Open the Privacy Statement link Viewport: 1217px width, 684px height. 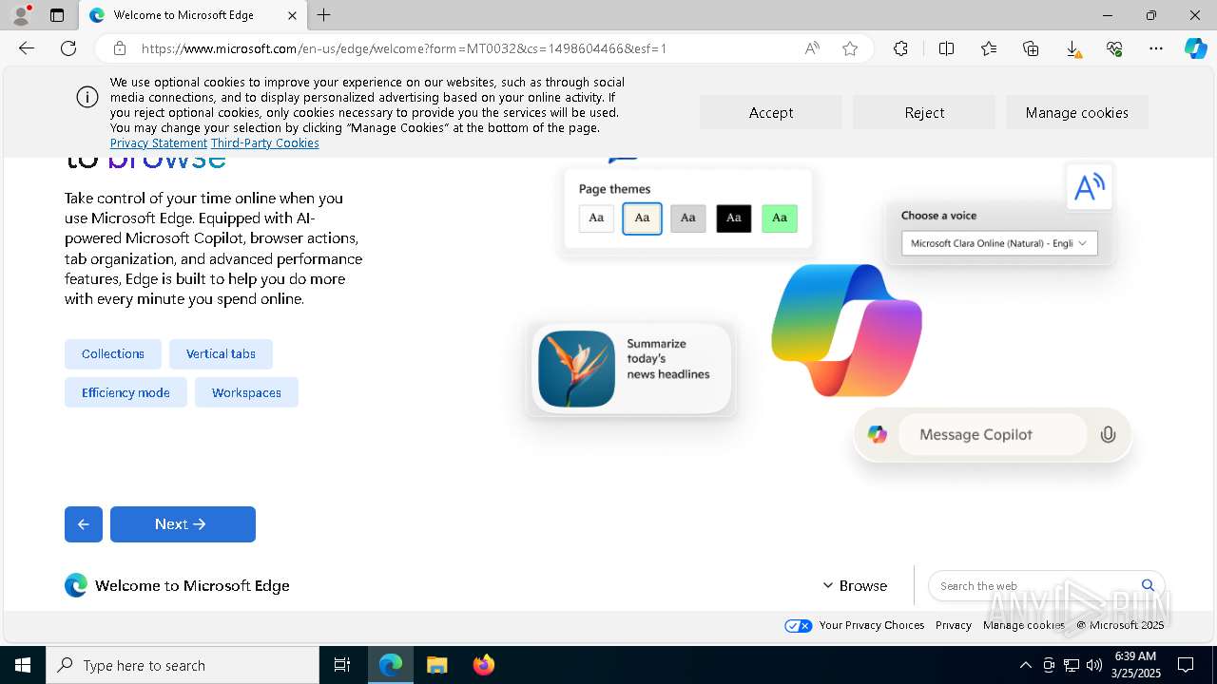coord(159,143)
